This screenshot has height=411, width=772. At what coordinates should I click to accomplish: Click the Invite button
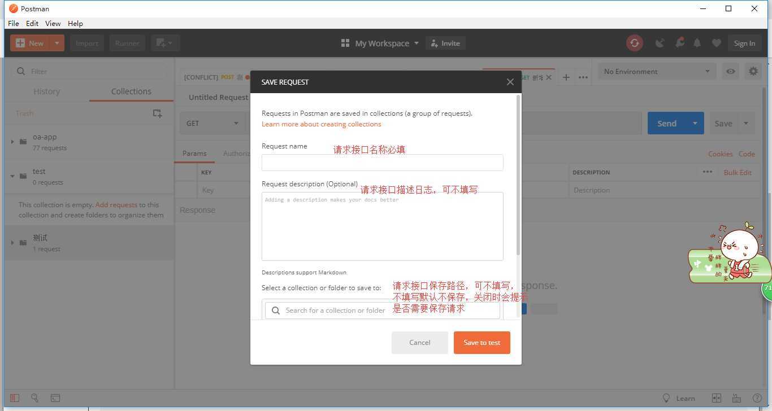point(445,43)
